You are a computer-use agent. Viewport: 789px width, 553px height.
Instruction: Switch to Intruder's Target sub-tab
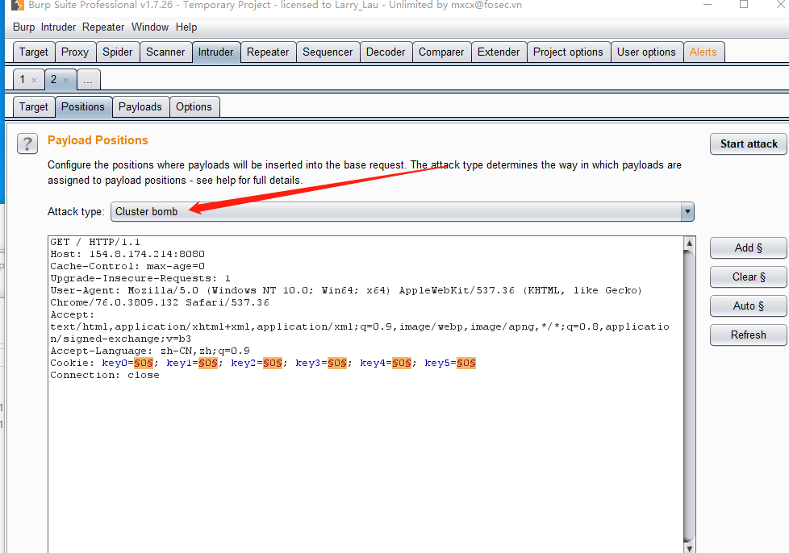coord(34,107)
